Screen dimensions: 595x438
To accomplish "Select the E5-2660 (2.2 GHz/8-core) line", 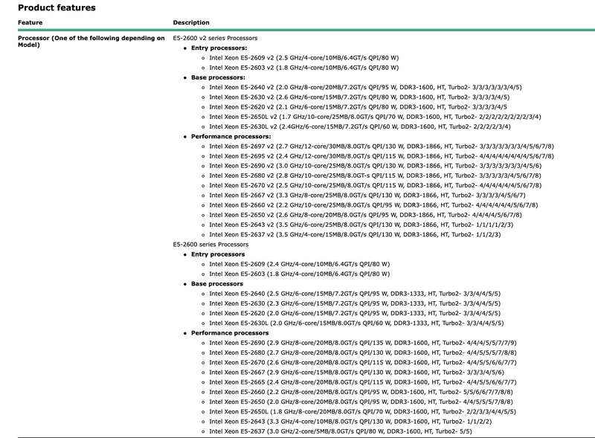I will (361, 392).
